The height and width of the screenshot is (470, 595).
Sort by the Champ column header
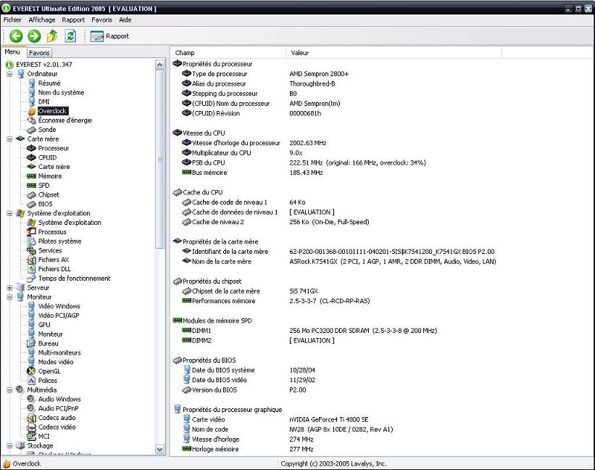(228, 53)
